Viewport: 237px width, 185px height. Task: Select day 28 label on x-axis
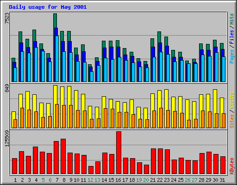tap(201, 180)
